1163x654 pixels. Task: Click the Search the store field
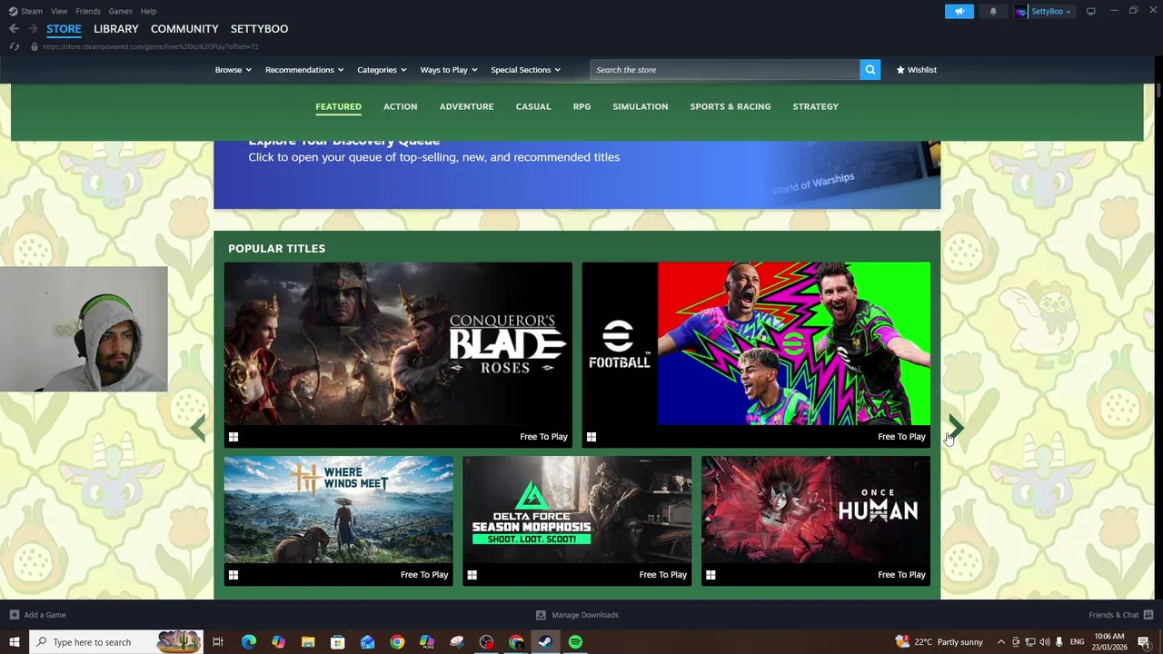pos(725,70)
